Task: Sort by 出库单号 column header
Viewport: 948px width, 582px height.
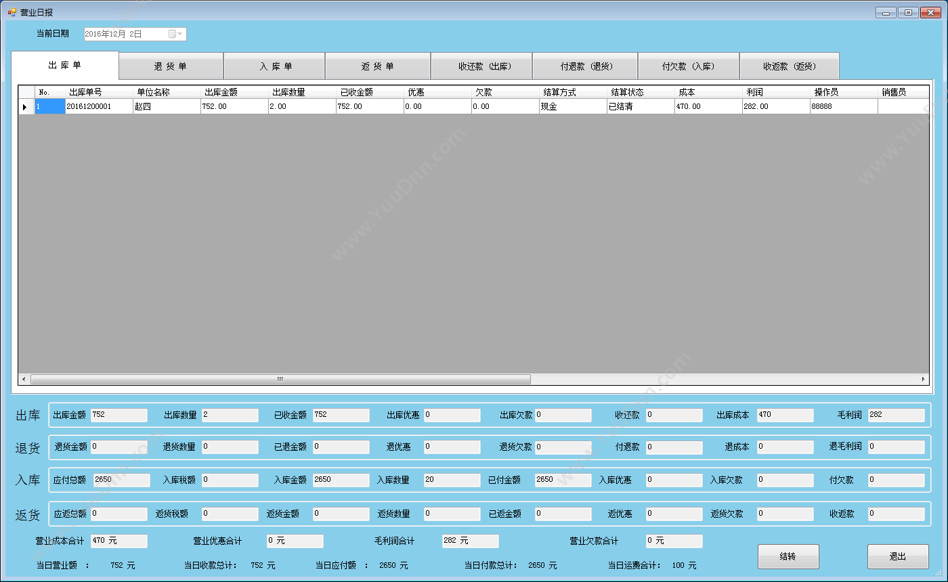Action: coord(99,92)
